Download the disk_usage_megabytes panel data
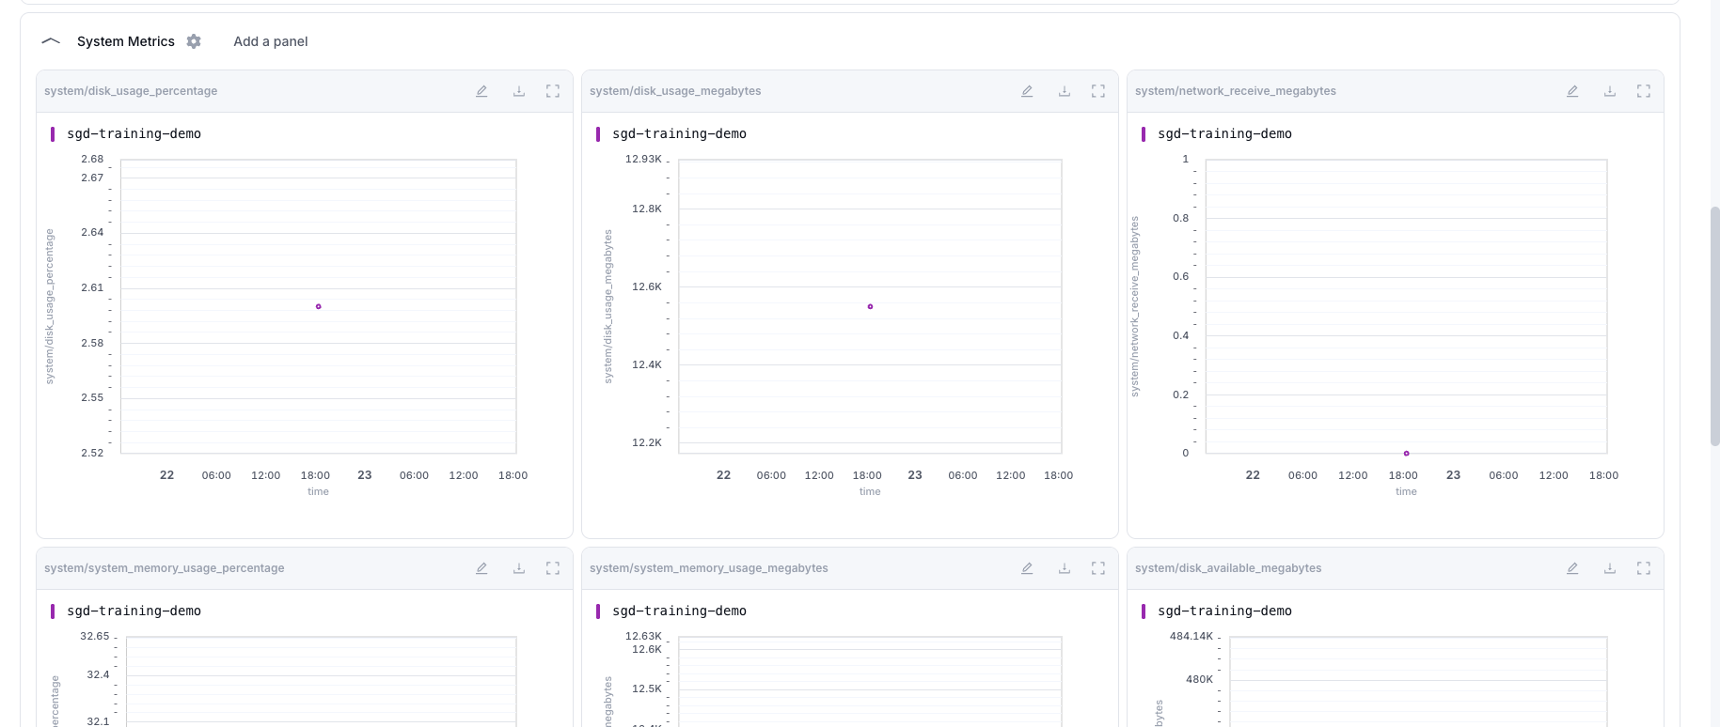The image size is (1720, 727). pos(1065,91)
